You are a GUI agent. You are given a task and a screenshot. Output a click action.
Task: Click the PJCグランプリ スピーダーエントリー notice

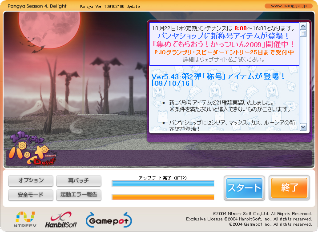click(224, 52)
